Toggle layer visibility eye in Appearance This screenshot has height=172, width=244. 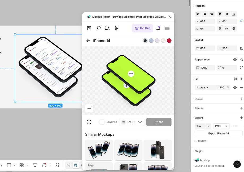tap(235, 60)
